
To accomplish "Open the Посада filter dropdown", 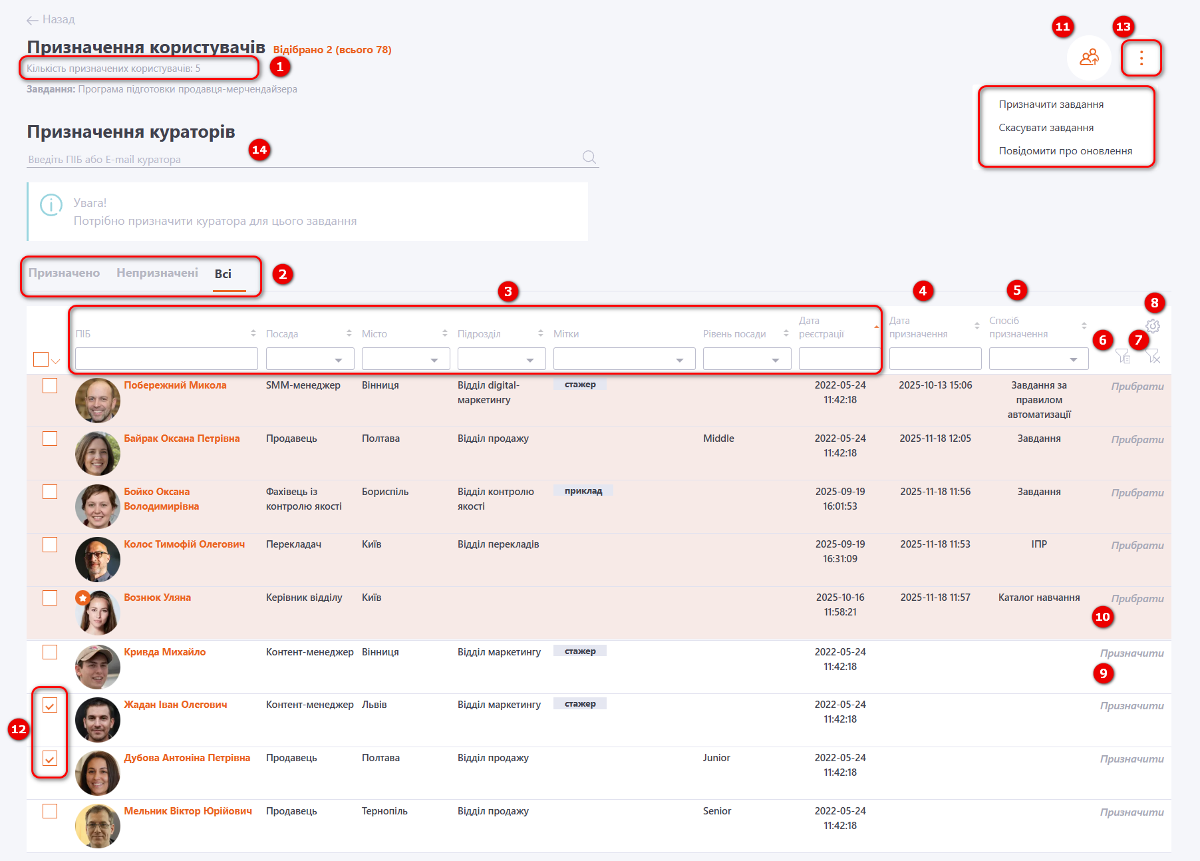I will 309,359.
